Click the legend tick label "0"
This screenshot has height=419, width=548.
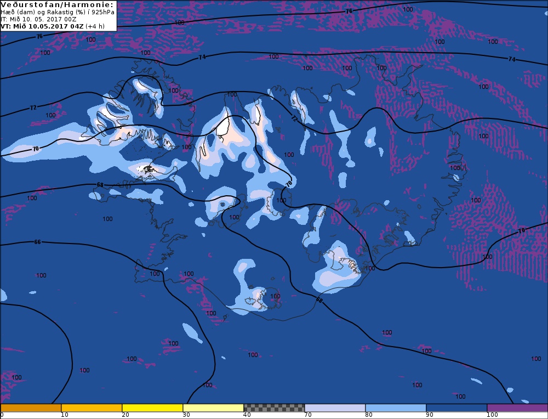(2, 415)
